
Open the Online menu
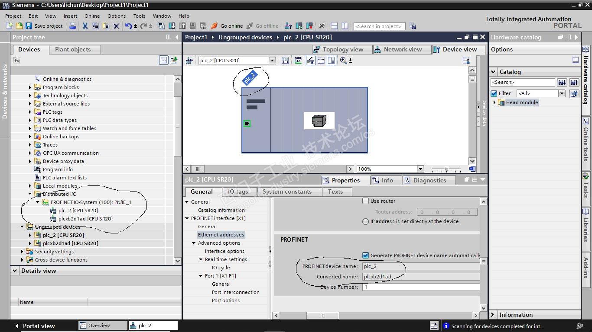pos(92,16)
